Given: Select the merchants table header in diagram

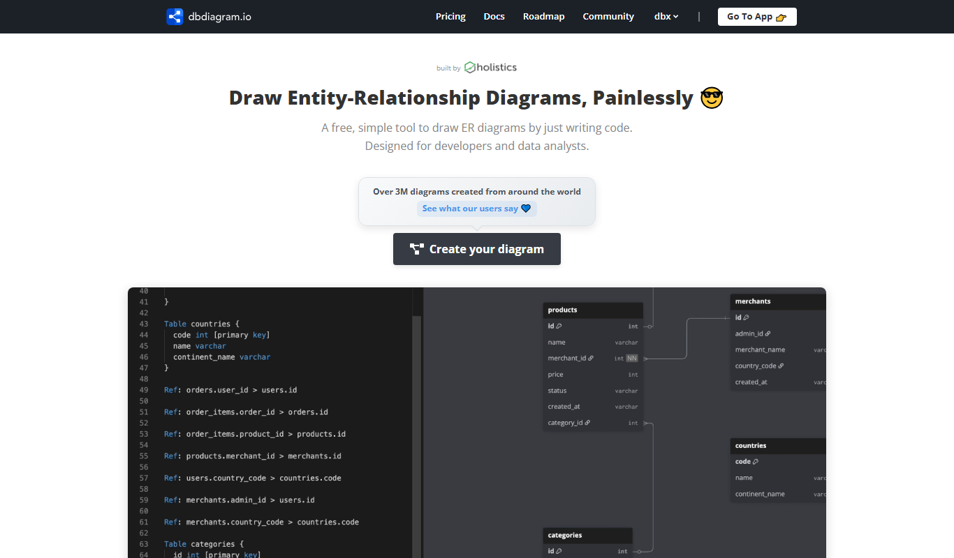Looking at the screenshot, I should [x=778, y=301].
